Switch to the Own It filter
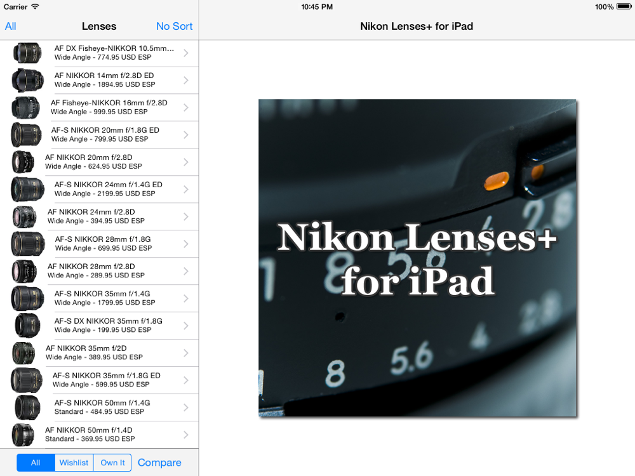 tap(112, 463)
